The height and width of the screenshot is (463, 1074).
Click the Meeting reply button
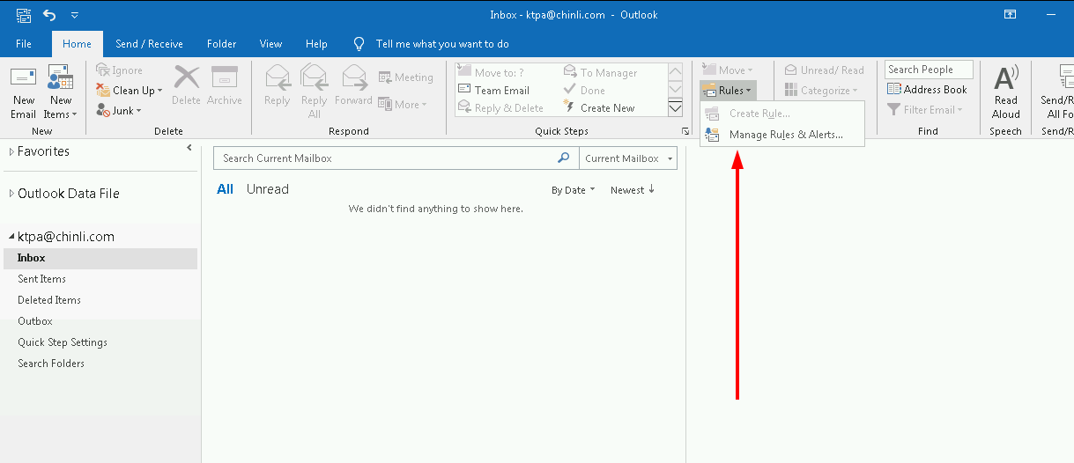406,77
